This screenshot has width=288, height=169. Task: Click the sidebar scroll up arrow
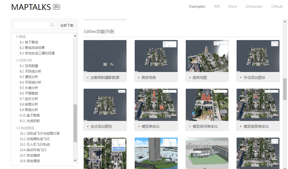(75, 36)
